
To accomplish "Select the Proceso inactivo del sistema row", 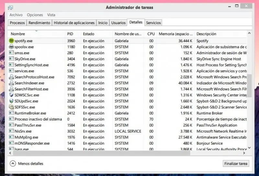I will point(128,119).
